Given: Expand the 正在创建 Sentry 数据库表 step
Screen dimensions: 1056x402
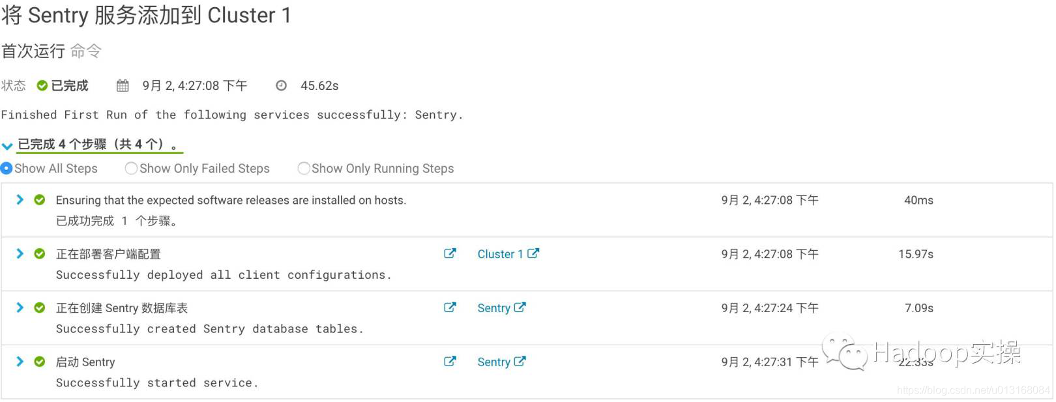Looking at the screenshot, I should 20,308.
